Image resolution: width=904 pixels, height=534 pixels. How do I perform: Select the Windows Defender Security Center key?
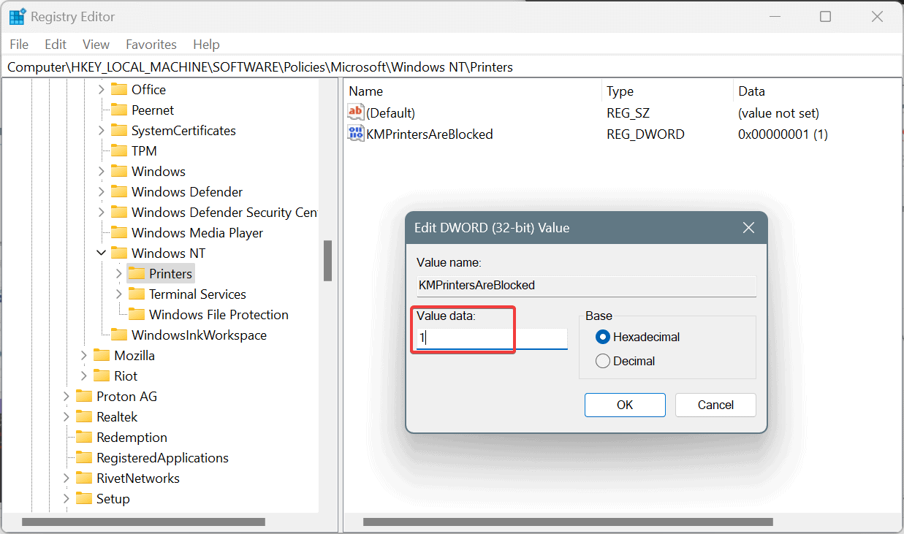coord(224,212)
